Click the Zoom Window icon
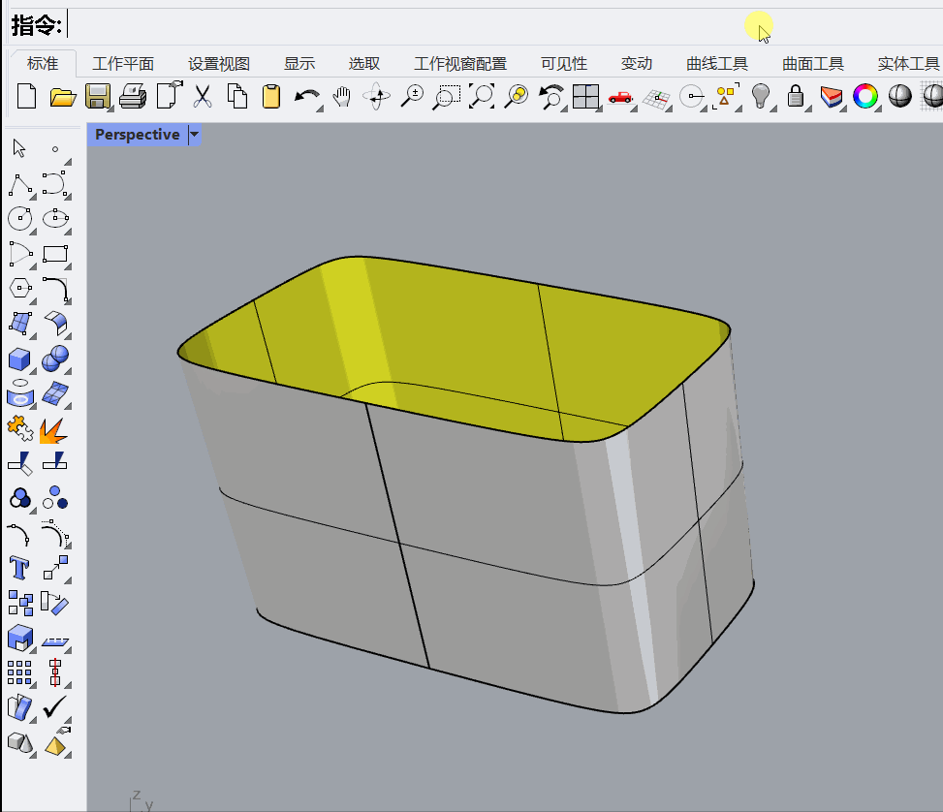 pyautogui.click(x=446, y=96)
